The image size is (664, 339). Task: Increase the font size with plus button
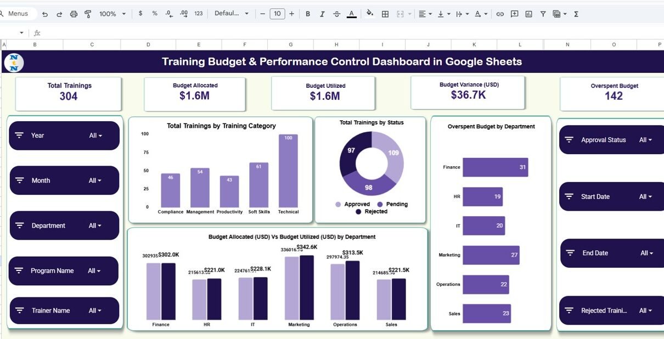click(x=291, y=14)
